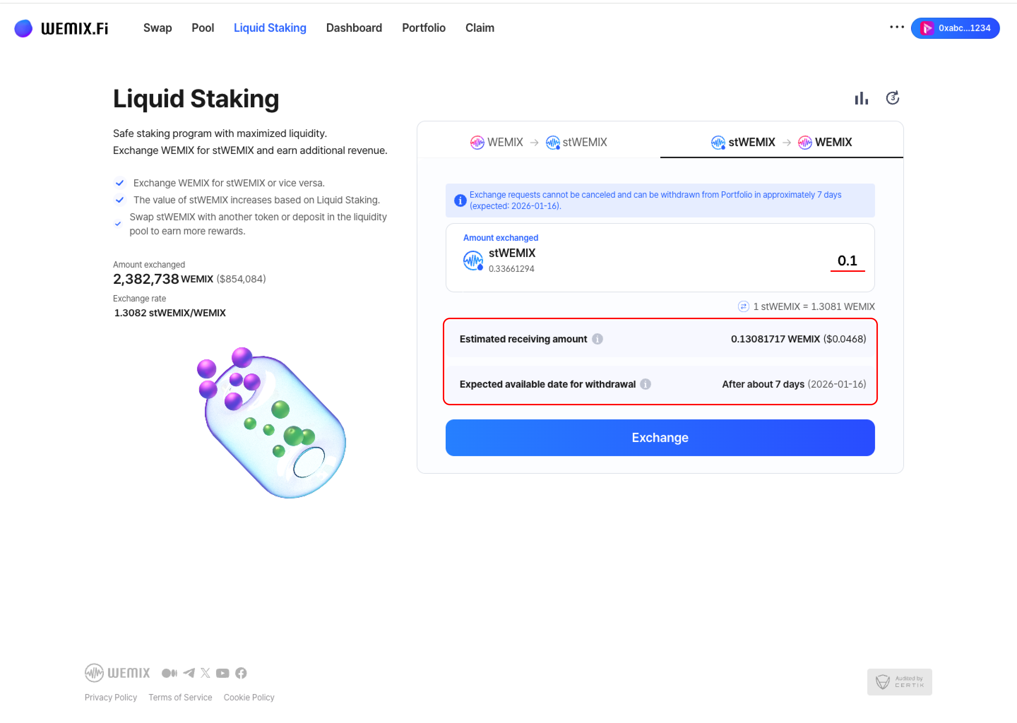Open the X (Twitter) social icon
This screenshot has height=723, width=1017.
(x=205, y=673)
